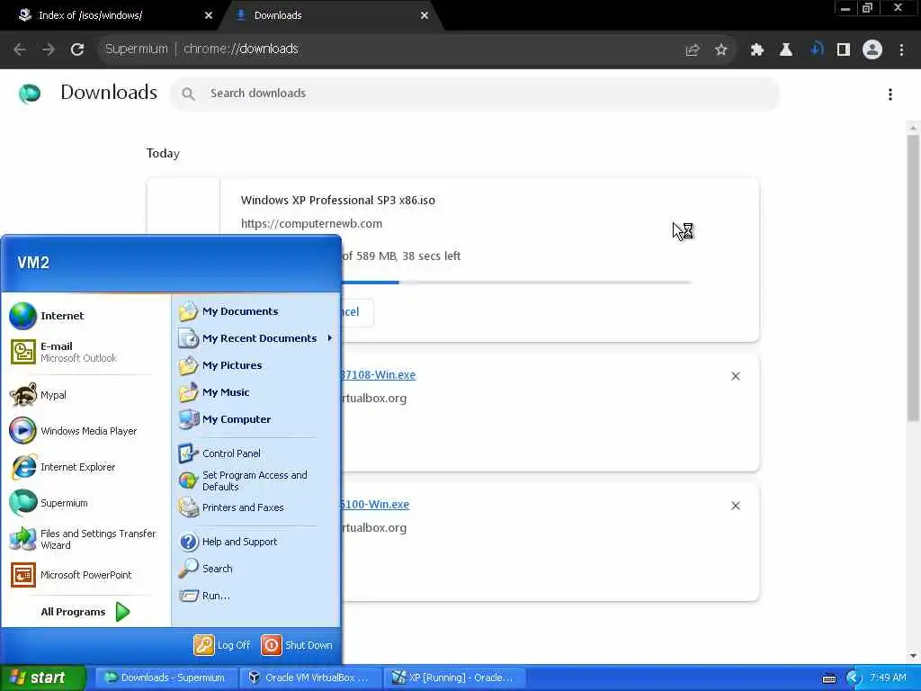This screenshot has height=691, width=921.
Task: Open Files and Settings Transfer Wizard
Action: [83, 539]
